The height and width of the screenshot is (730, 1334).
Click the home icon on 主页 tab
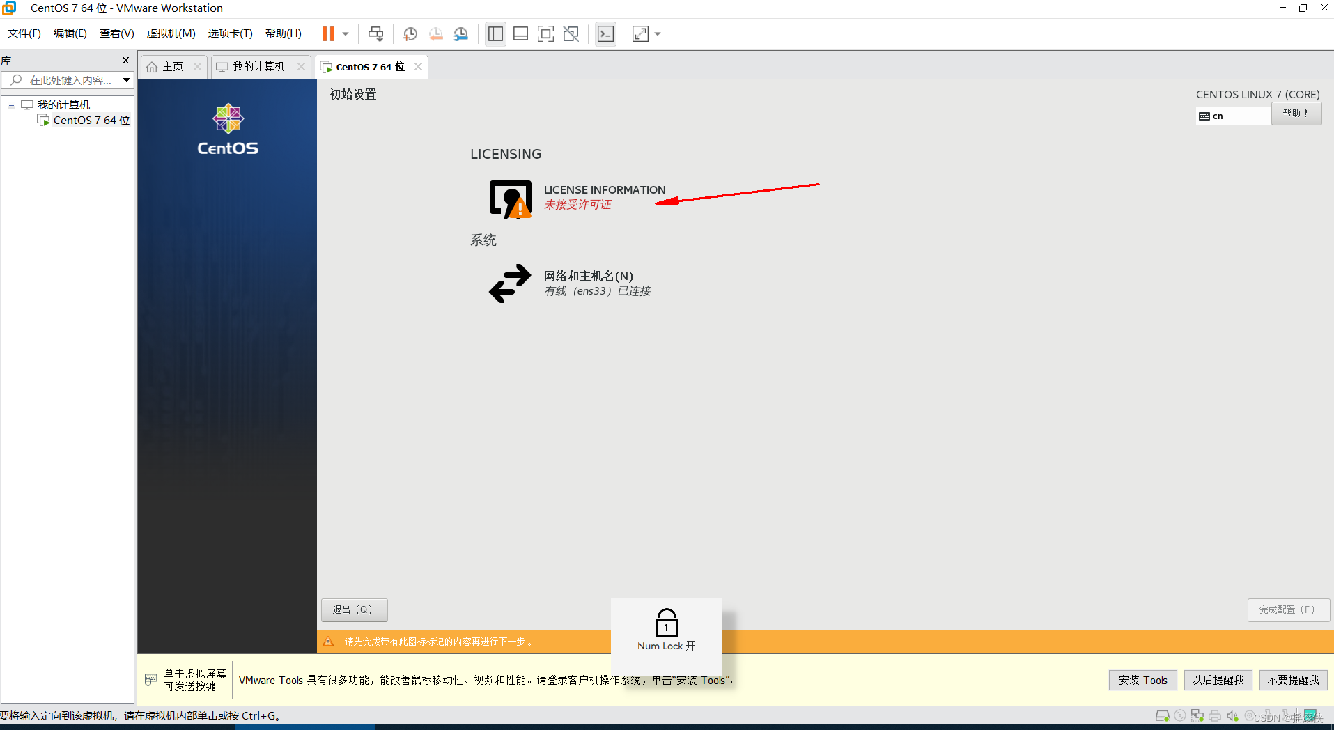pyautogui.click(x=152, y=67)
